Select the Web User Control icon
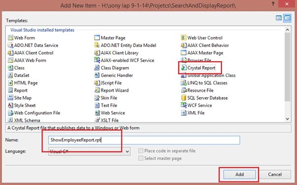The width and height of the screenshot is (297, 185). tap(184, 37)
